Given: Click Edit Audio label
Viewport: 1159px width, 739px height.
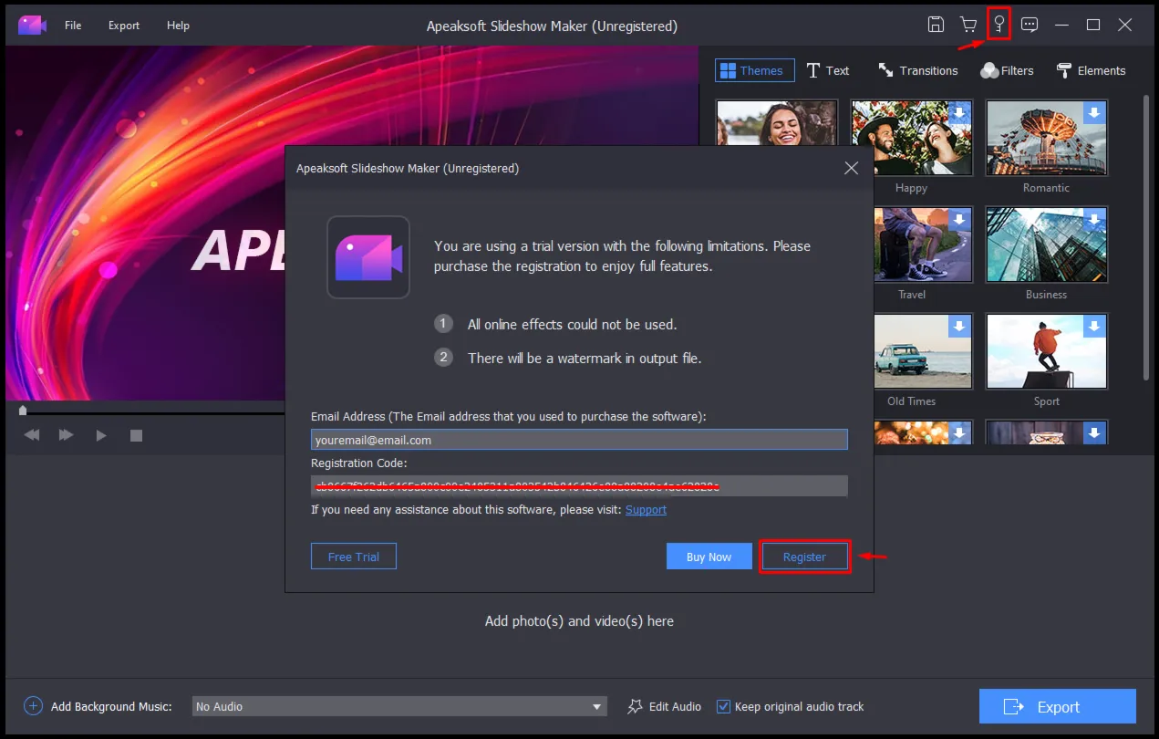Looking at the screenshot, I should point(675,706).
